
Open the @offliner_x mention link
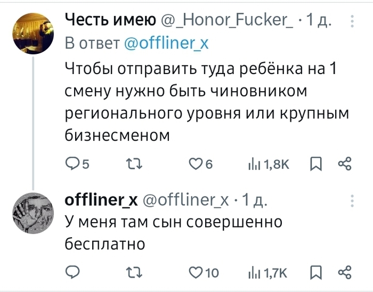[x=166, y=44]
